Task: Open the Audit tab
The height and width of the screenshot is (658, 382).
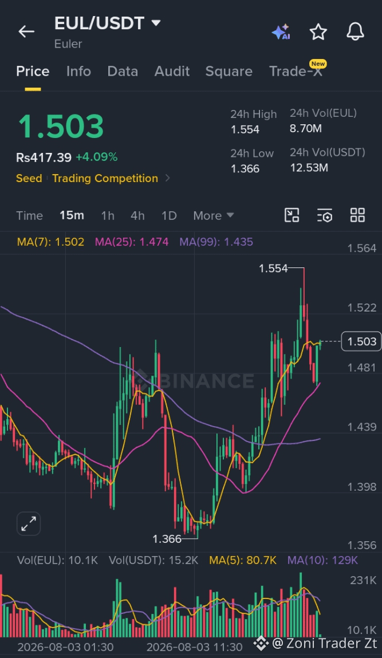Action: 172,72
